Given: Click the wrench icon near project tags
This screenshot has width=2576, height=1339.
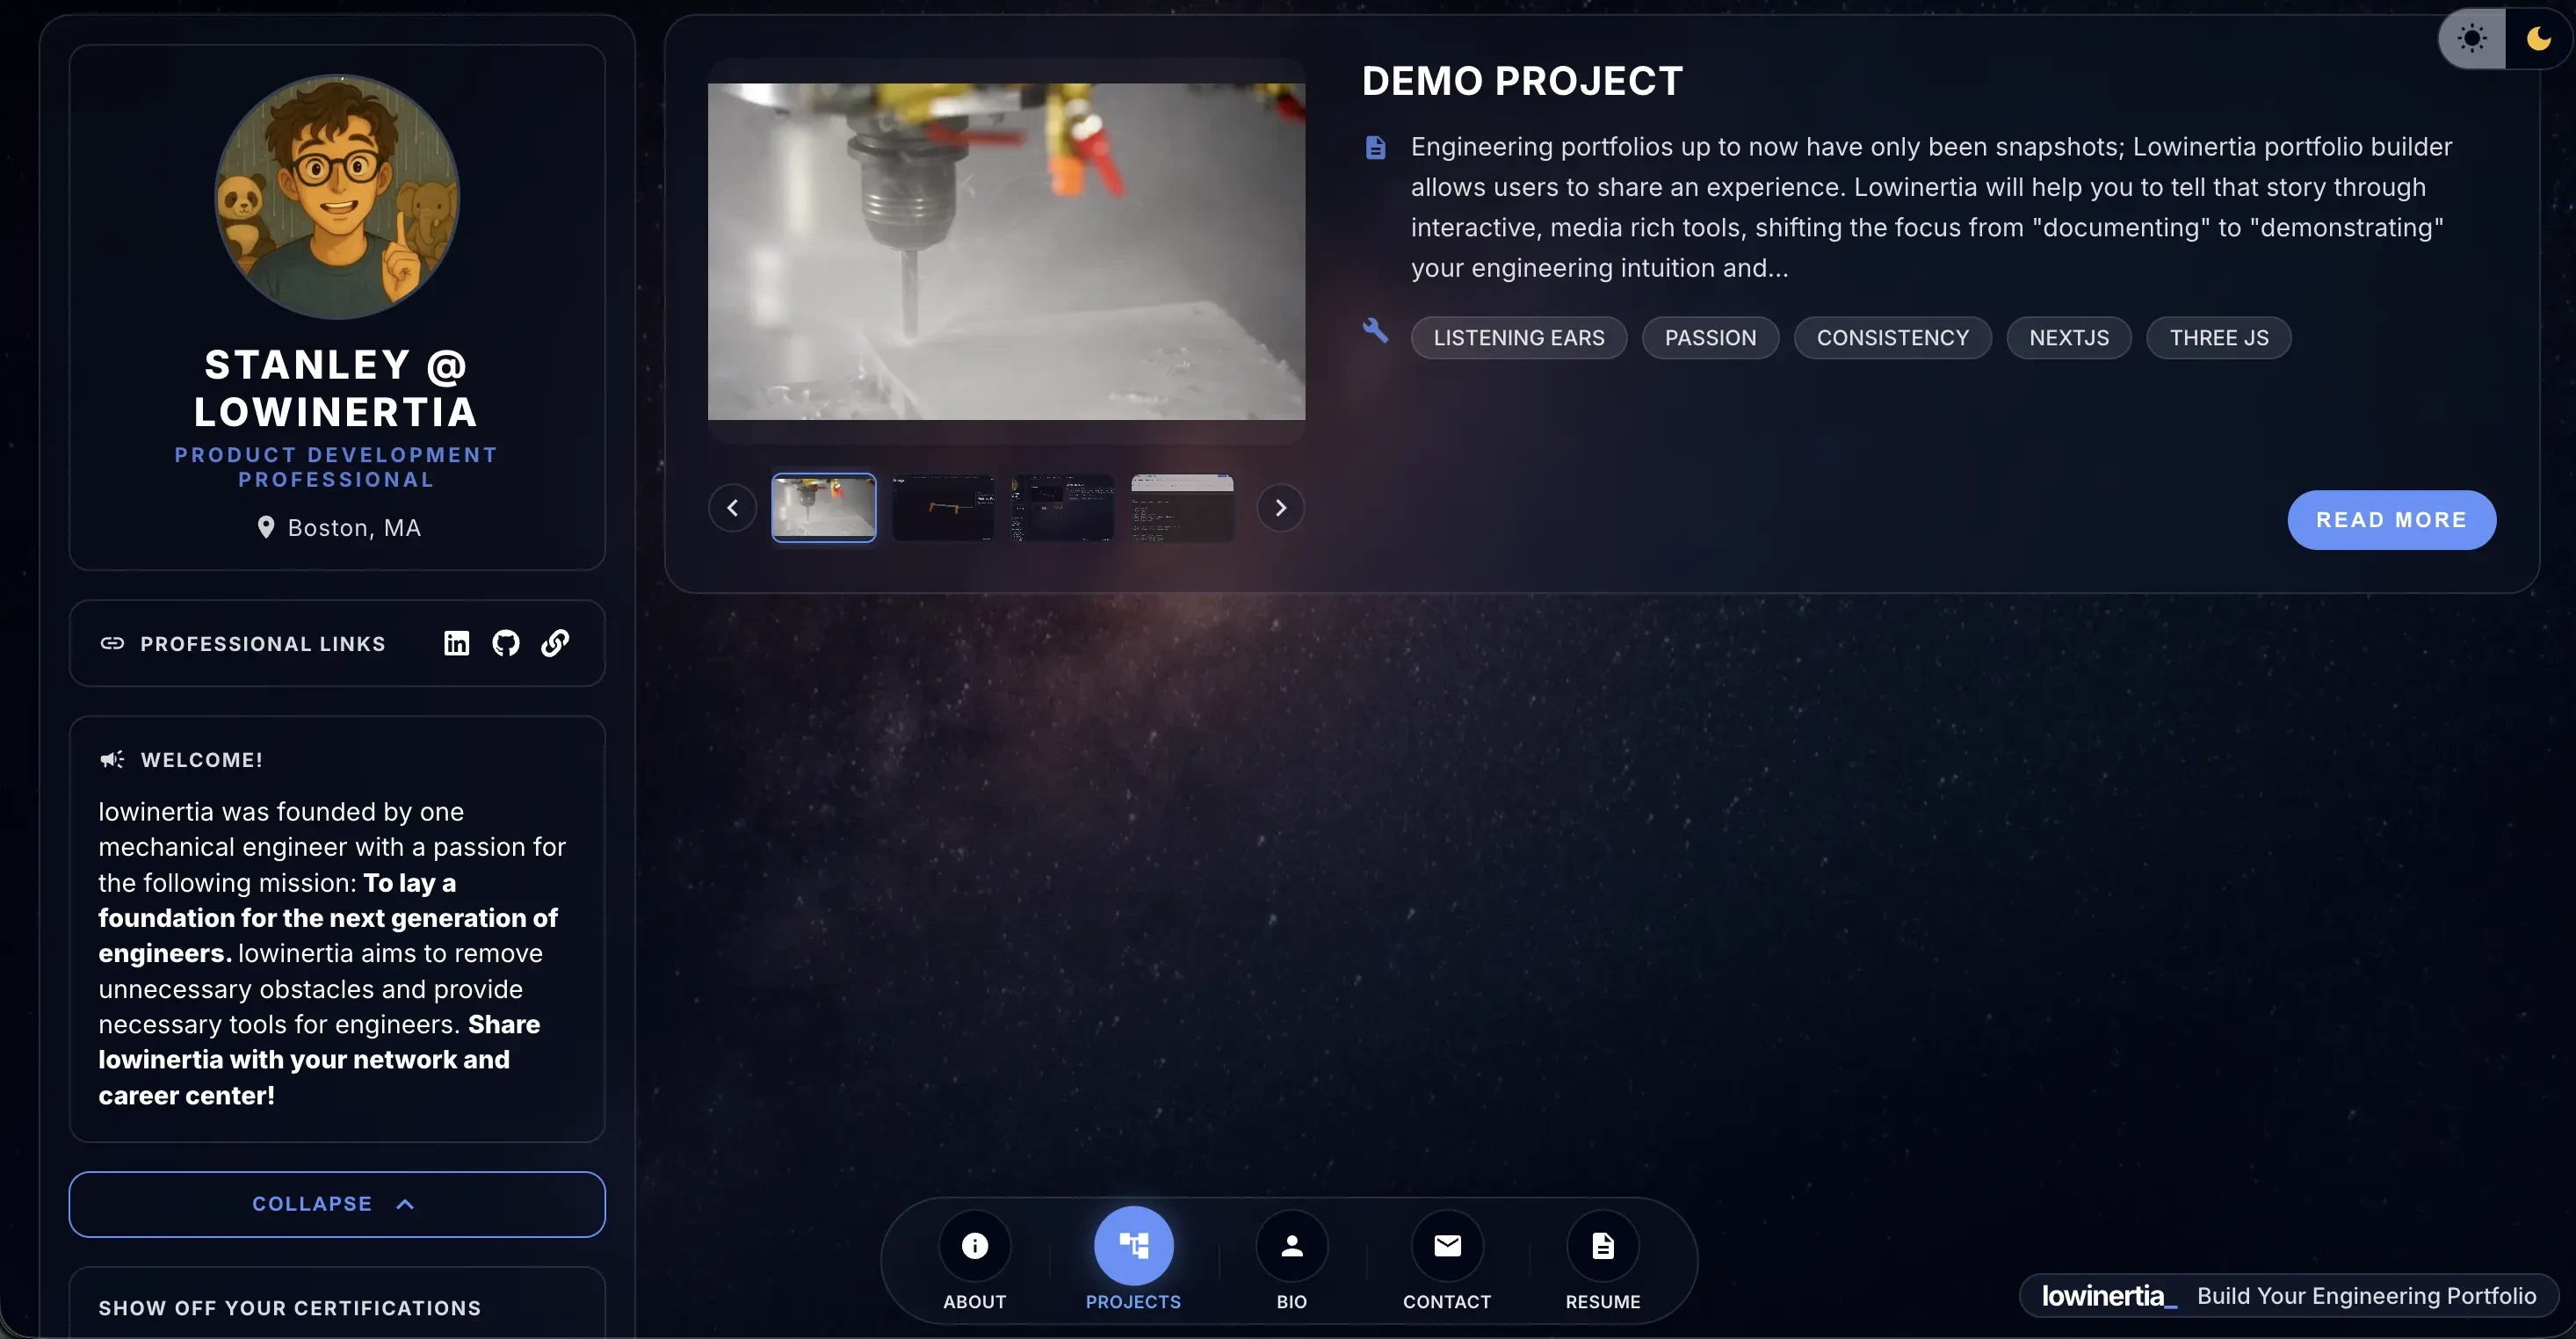Looking at the screenshot, I should click(x=1375, y=331).
